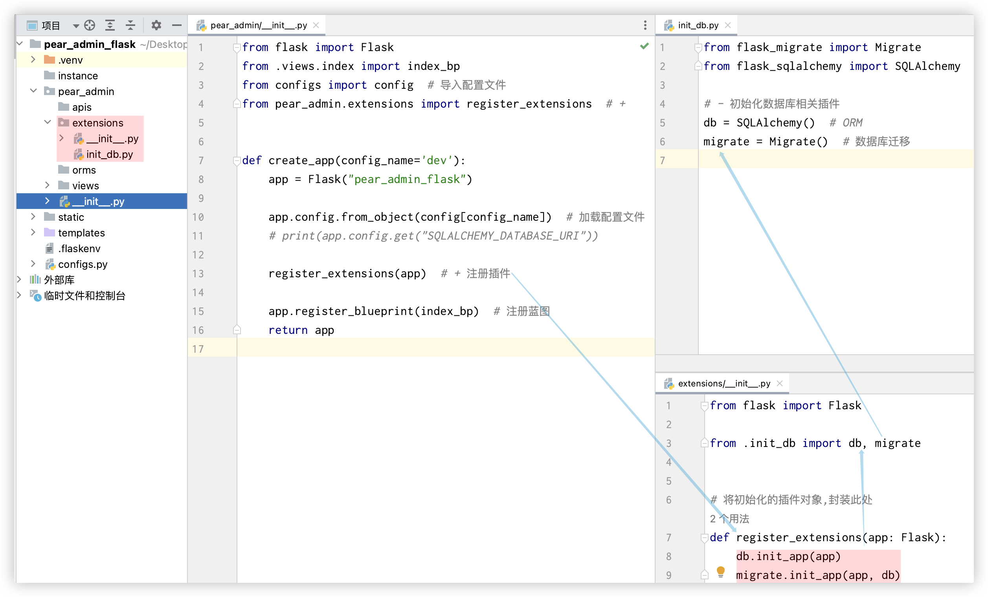
Task: Expand the .venv folder
Action: tap(33, 60)
